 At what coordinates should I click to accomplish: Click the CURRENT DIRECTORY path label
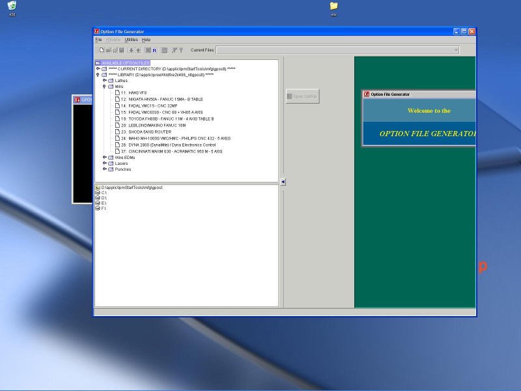tap(172, 69)
